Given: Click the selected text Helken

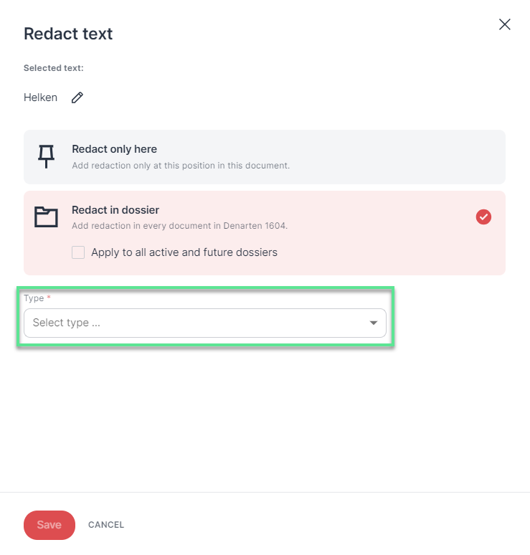Looking at the screenshot, I should [x=40, y=98].
